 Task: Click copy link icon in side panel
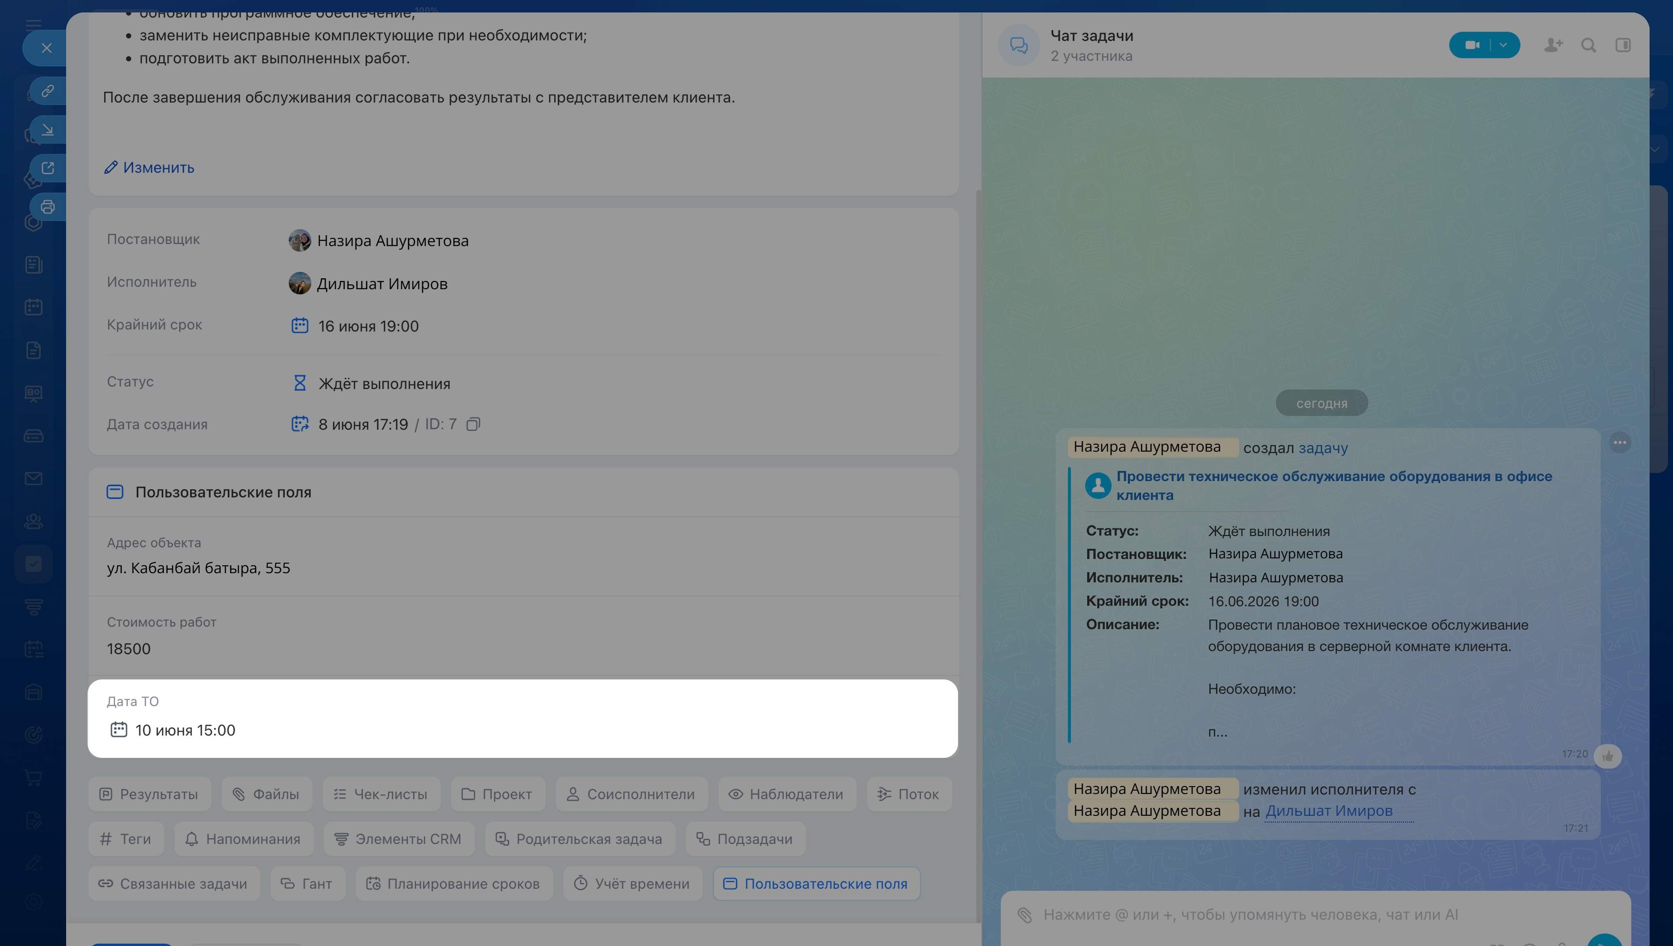pos(47,90)
